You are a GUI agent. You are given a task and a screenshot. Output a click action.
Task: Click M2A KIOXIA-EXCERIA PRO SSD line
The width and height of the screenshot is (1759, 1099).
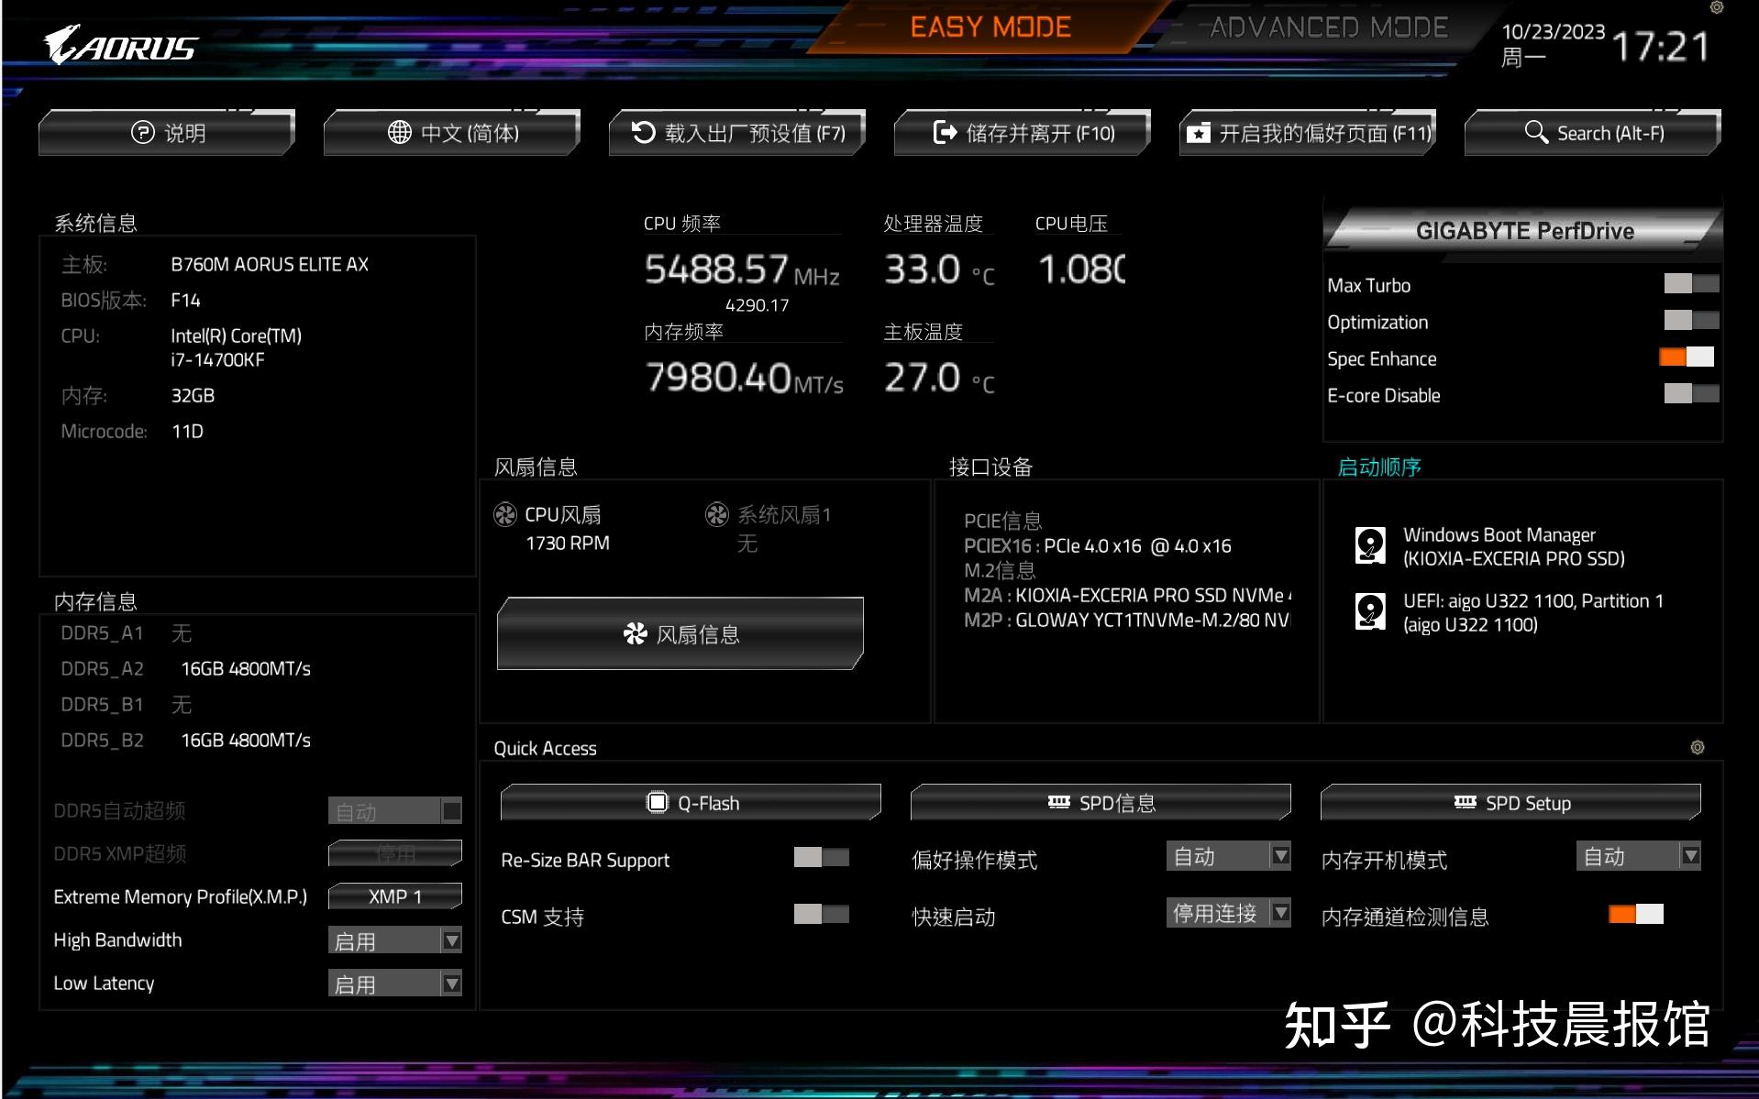1128,596
